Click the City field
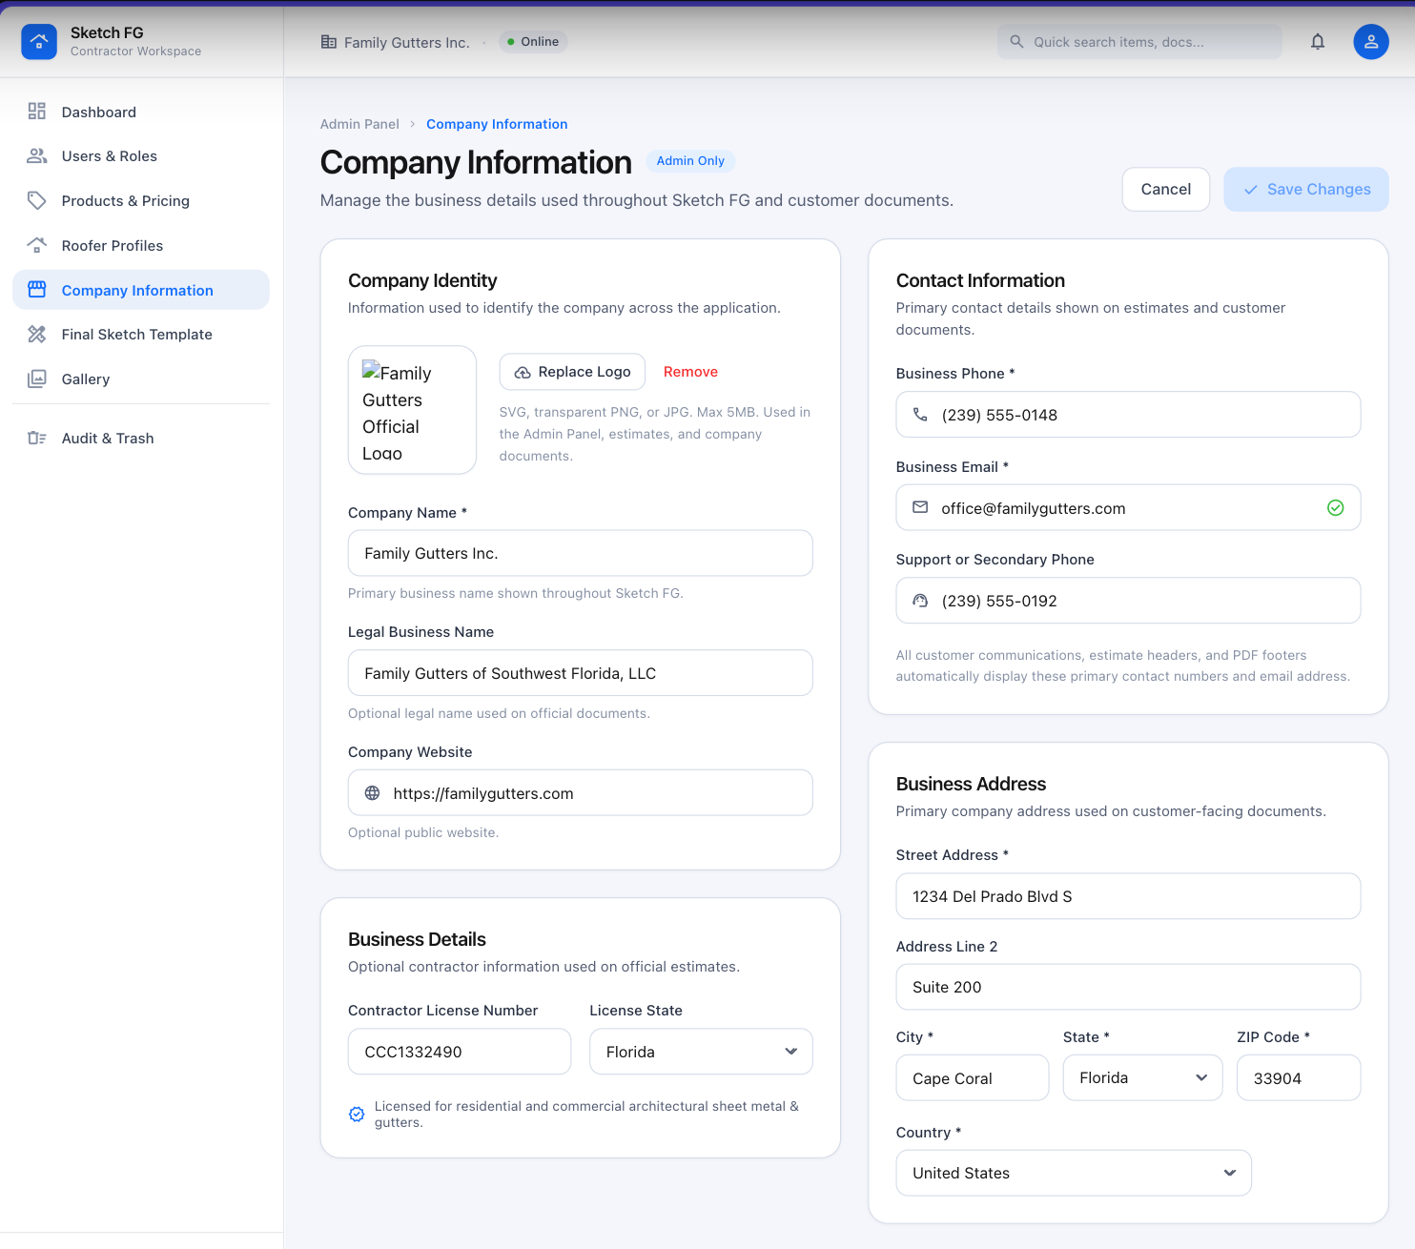Screen dimensions: 1415x1249 point(973,1077)
